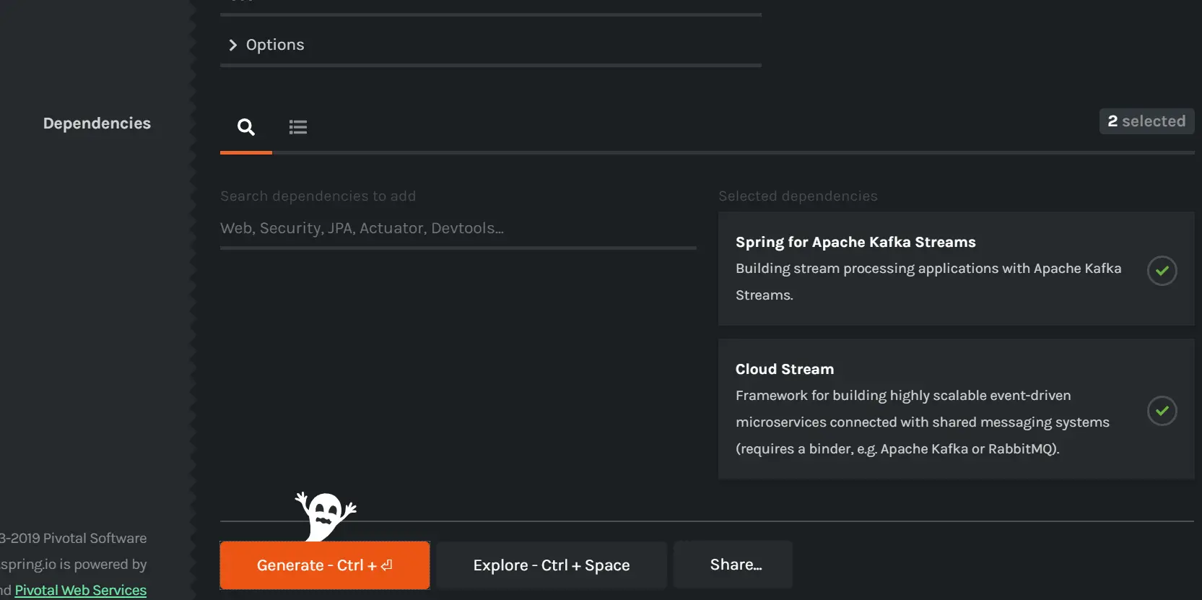This screenshot has height=600, width=1202.
Task: Uncheck the Cloud Stream dependency
Action: coord(1162,411)
